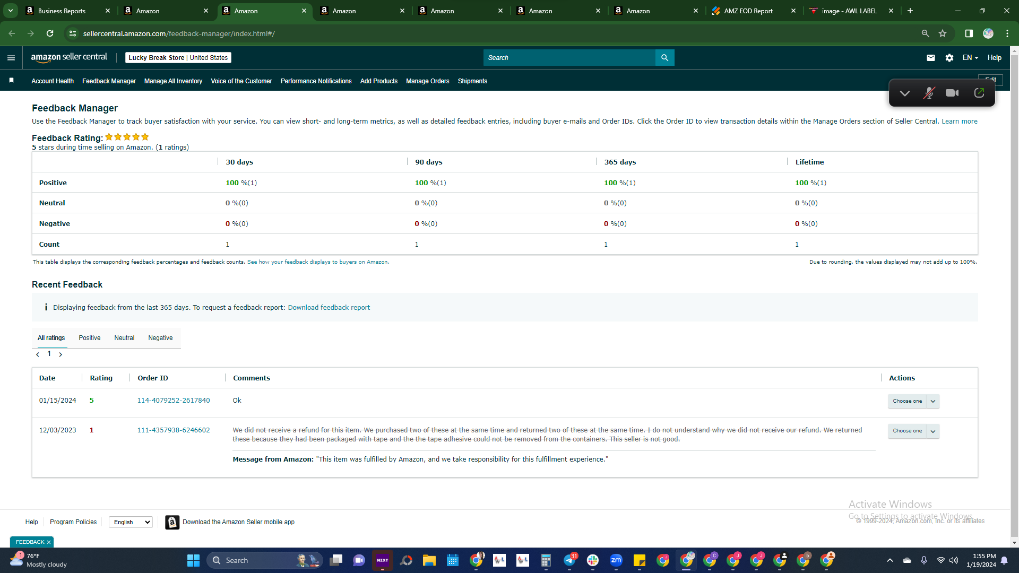1019x573 pixels.
Task: Bookmark this page with star icon
Action: [943, 33]
